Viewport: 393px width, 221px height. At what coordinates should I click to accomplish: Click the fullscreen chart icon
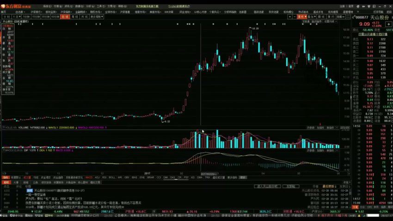(348, 17)
